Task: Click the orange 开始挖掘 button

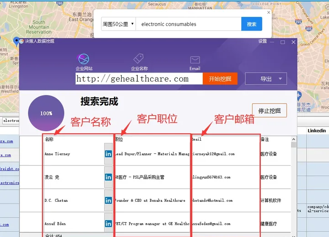Action: click(x=220, y=79)
